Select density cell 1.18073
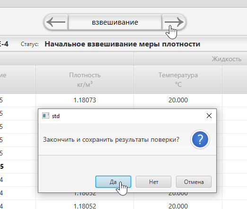Screen dimensions: 247x209 [85, 100]
